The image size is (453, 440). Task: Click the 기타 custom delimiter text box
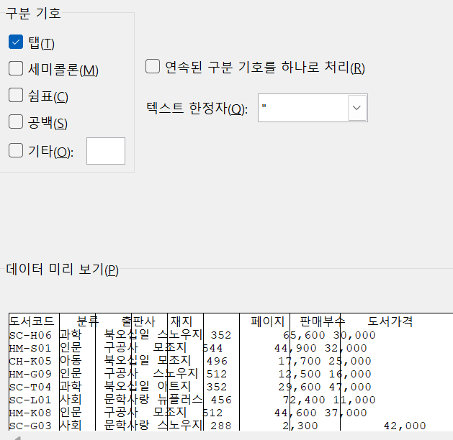pyautogui.click(x=105, y=151)
